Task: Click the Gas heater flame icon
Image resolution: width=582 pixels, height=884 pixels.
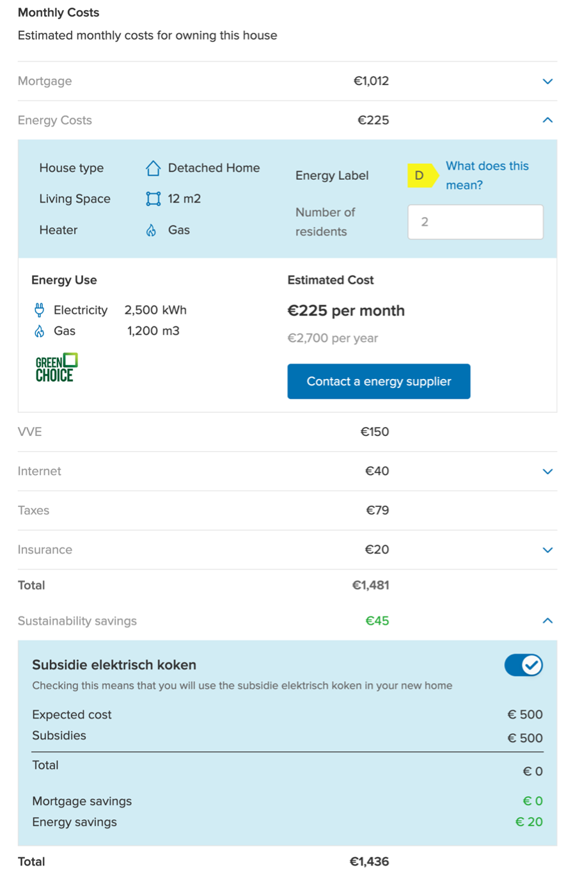Action: pos(151,230)
